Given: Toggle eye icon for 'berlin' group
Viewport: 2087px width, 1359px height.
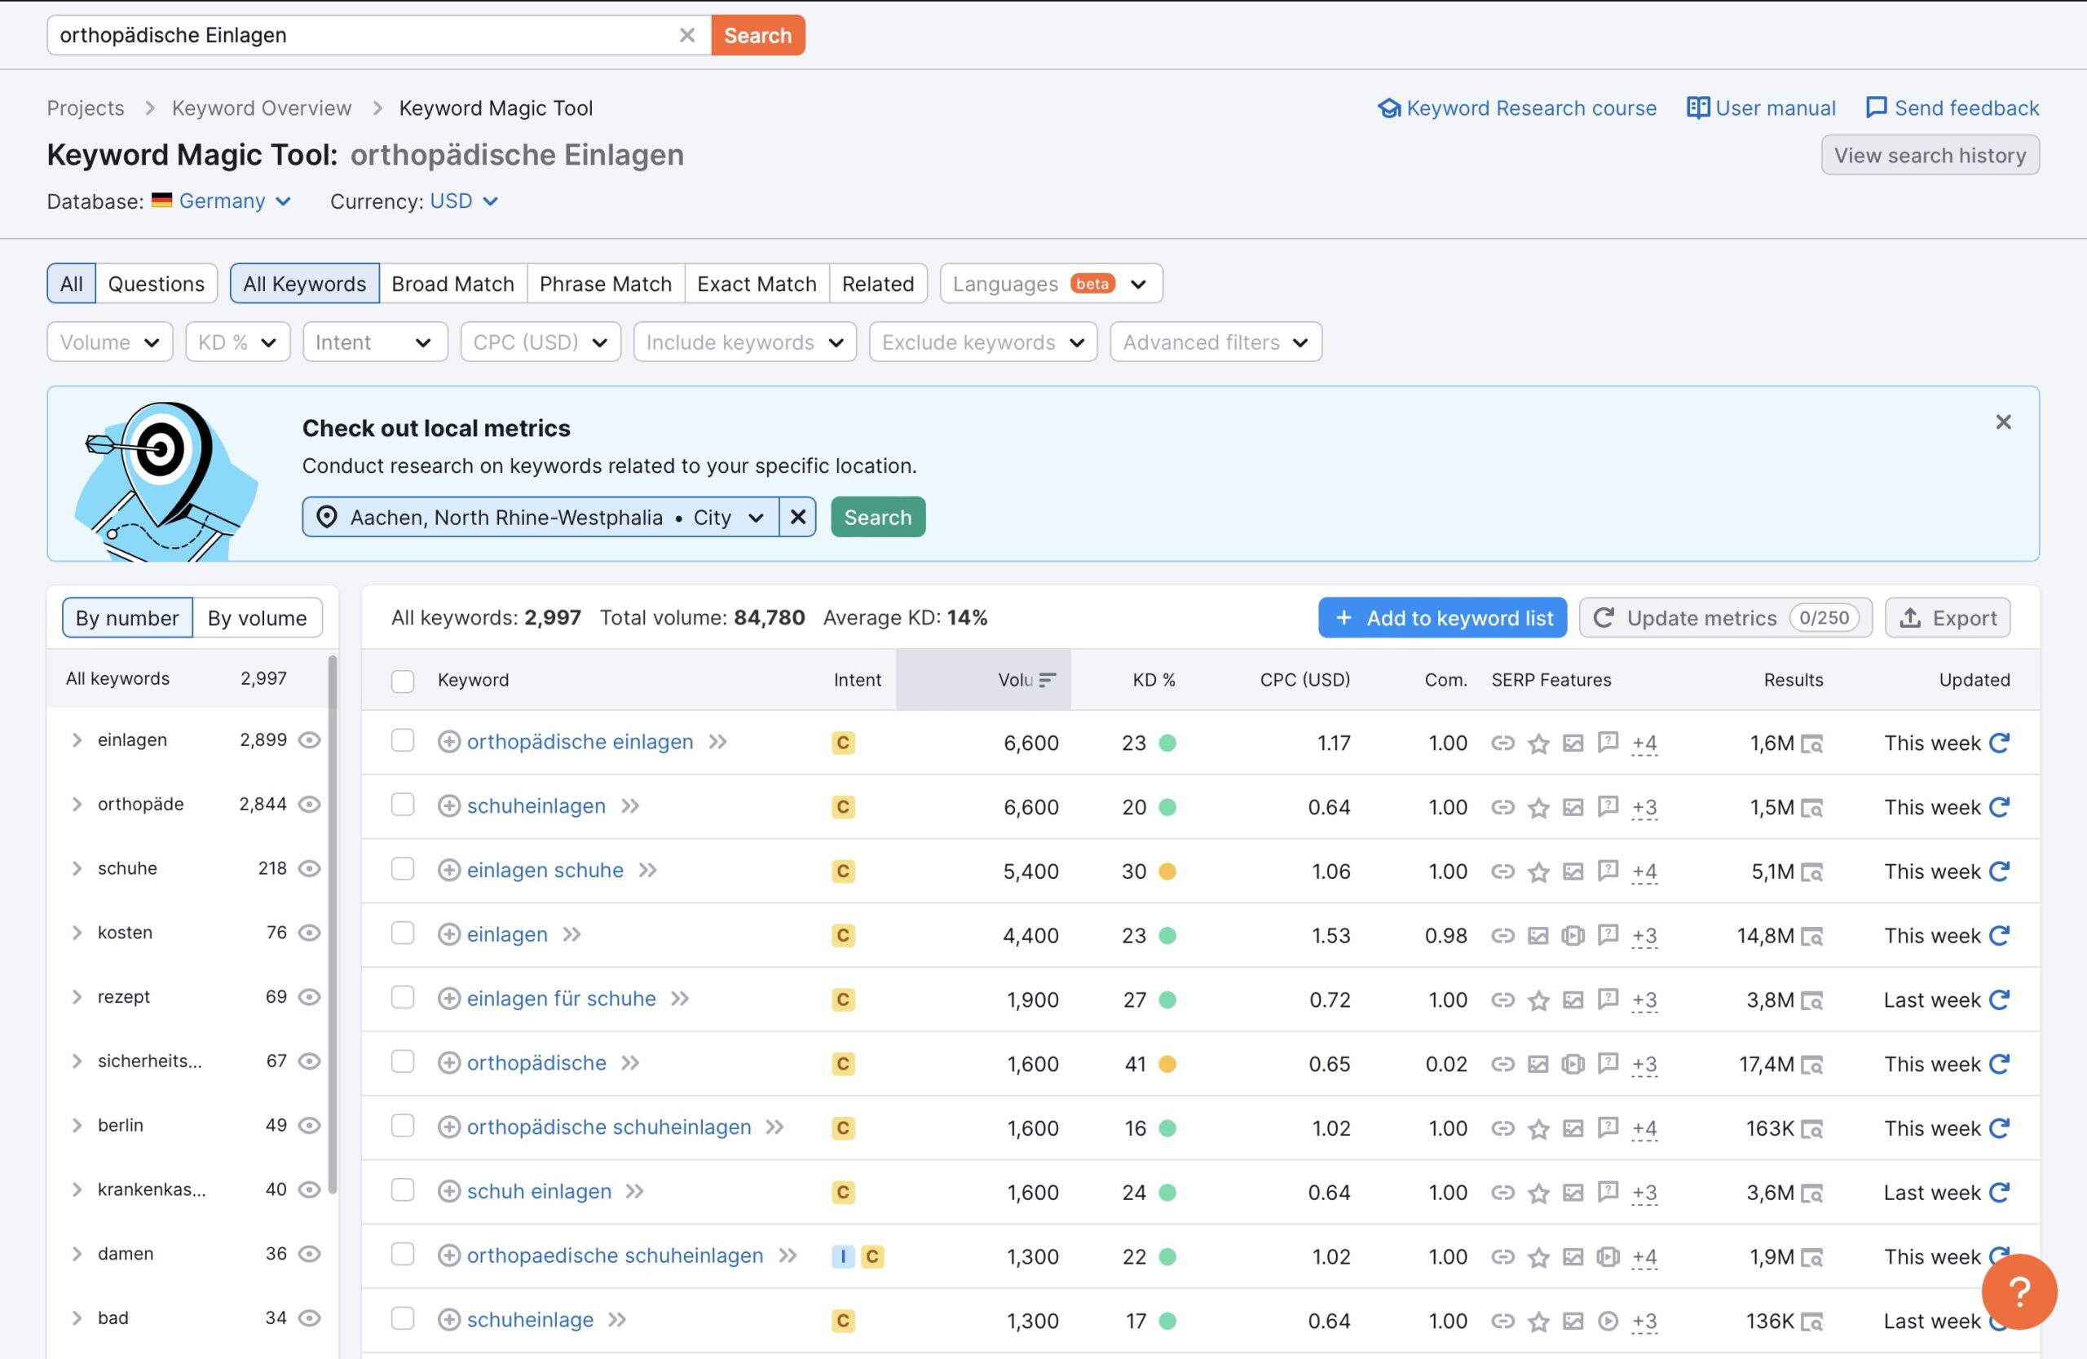Looking at the screenshot, I should click(310, 1125).
